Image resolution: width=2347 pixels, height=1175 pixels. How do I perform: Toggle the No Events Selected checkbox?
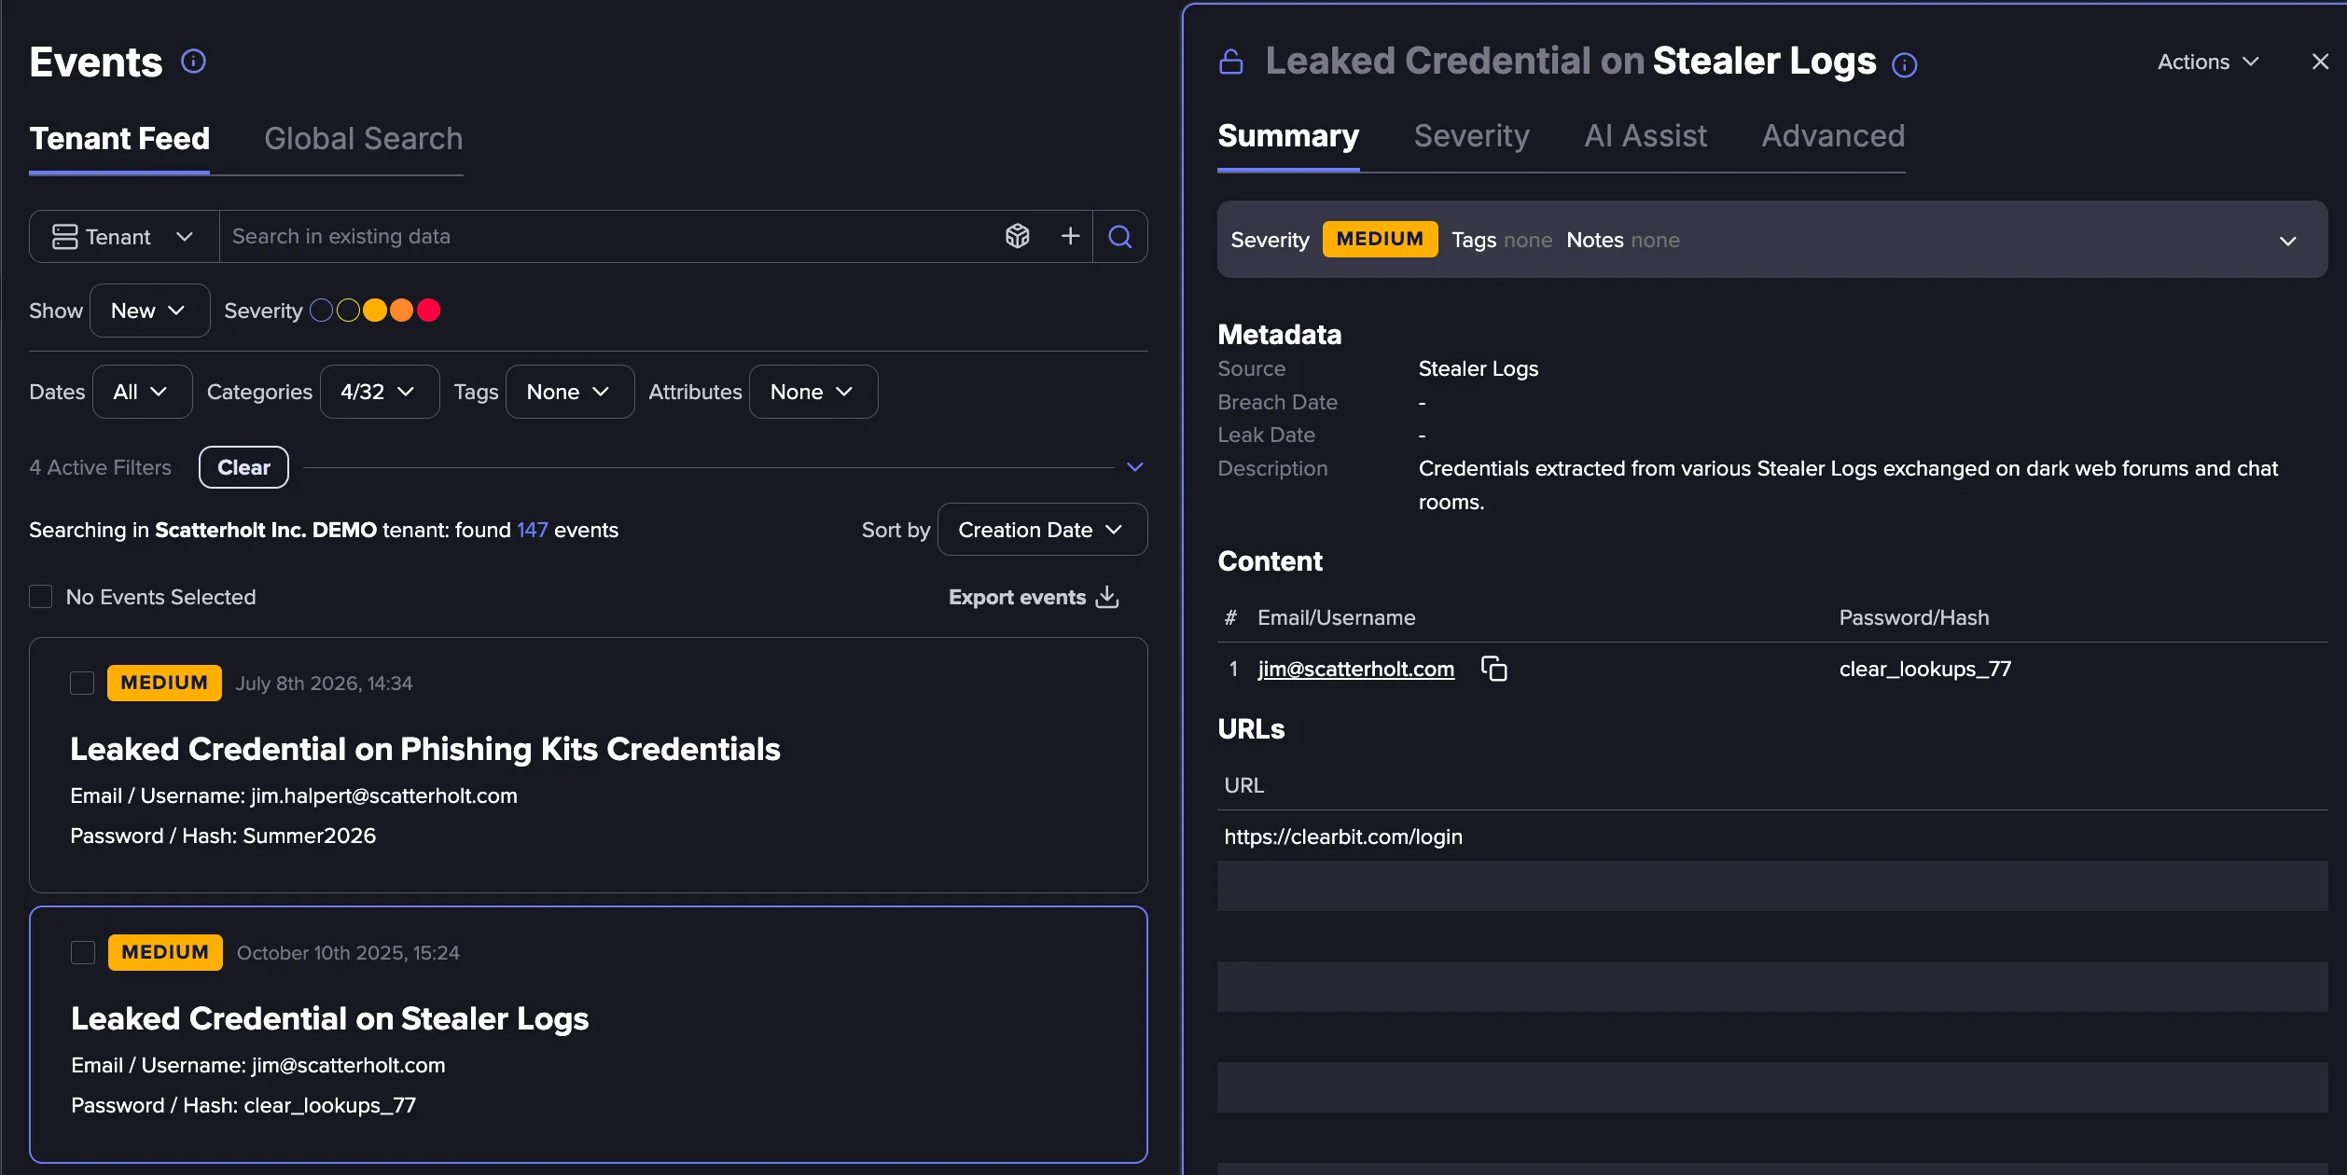(40, 597)
